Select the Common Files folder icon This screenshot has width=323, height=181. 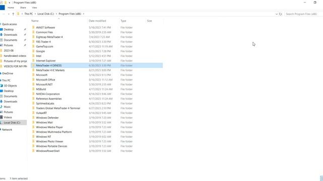(33, 32)
